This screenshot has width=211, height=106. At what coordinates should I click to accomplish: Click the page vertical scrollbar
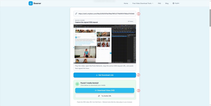(x=210, y=18)
